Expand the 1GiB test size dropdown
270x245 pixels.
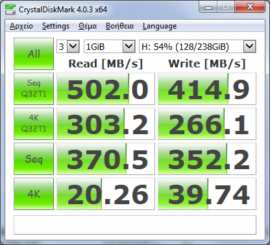tap(110, 47)
